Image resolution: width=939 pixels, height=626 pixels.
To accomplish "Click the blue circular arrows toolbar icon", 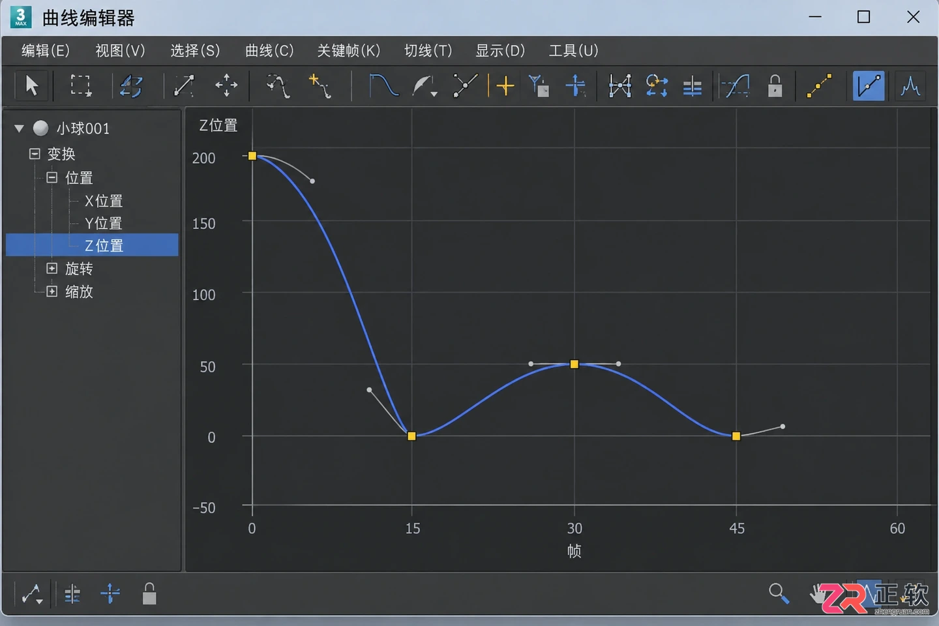I will [131, 85].
